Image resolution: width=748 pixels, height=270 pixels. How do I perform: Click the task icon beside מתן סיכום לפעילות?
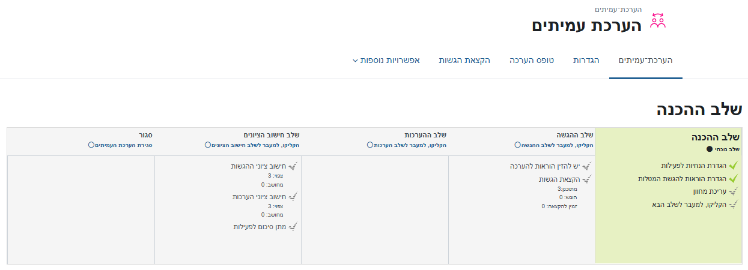coord(293,227)
